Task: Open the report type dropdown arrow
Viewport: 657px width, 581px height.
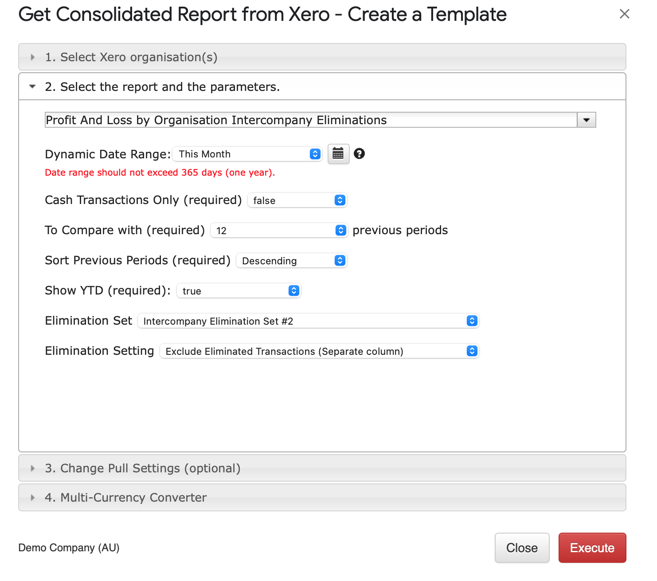Action: (x=587, y=120)
